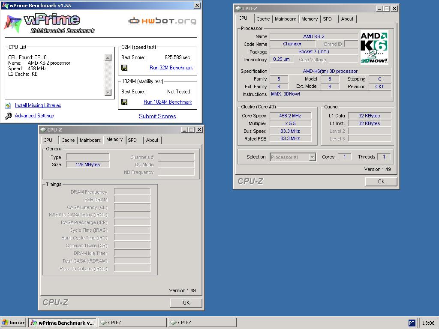
Task: Open Install Missing Libraries link
Action: point(38,105)
